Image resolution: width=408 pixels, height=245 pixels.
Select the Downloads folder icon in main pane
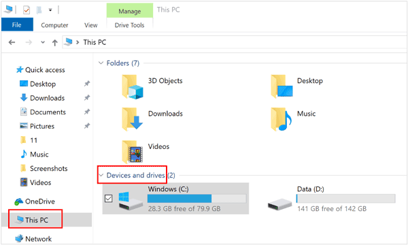click(132, 119)
